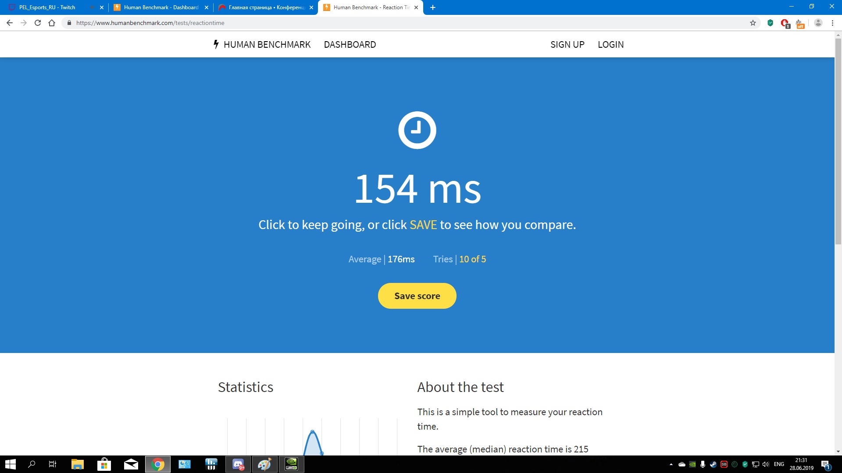Open a new browser tab with plus
Screen dimensions: 842x473
point(432,7)
